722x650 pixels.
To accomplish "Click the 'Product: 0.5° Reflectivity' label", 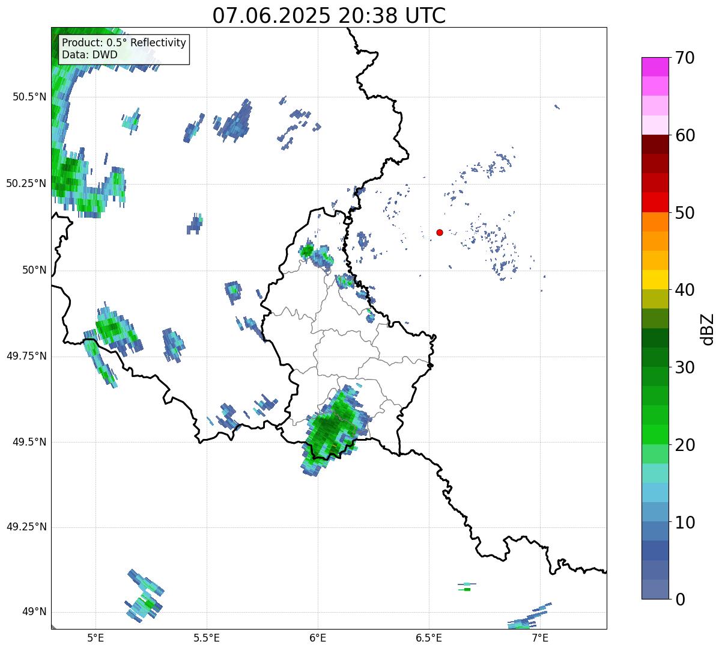I will coord(124,43).
